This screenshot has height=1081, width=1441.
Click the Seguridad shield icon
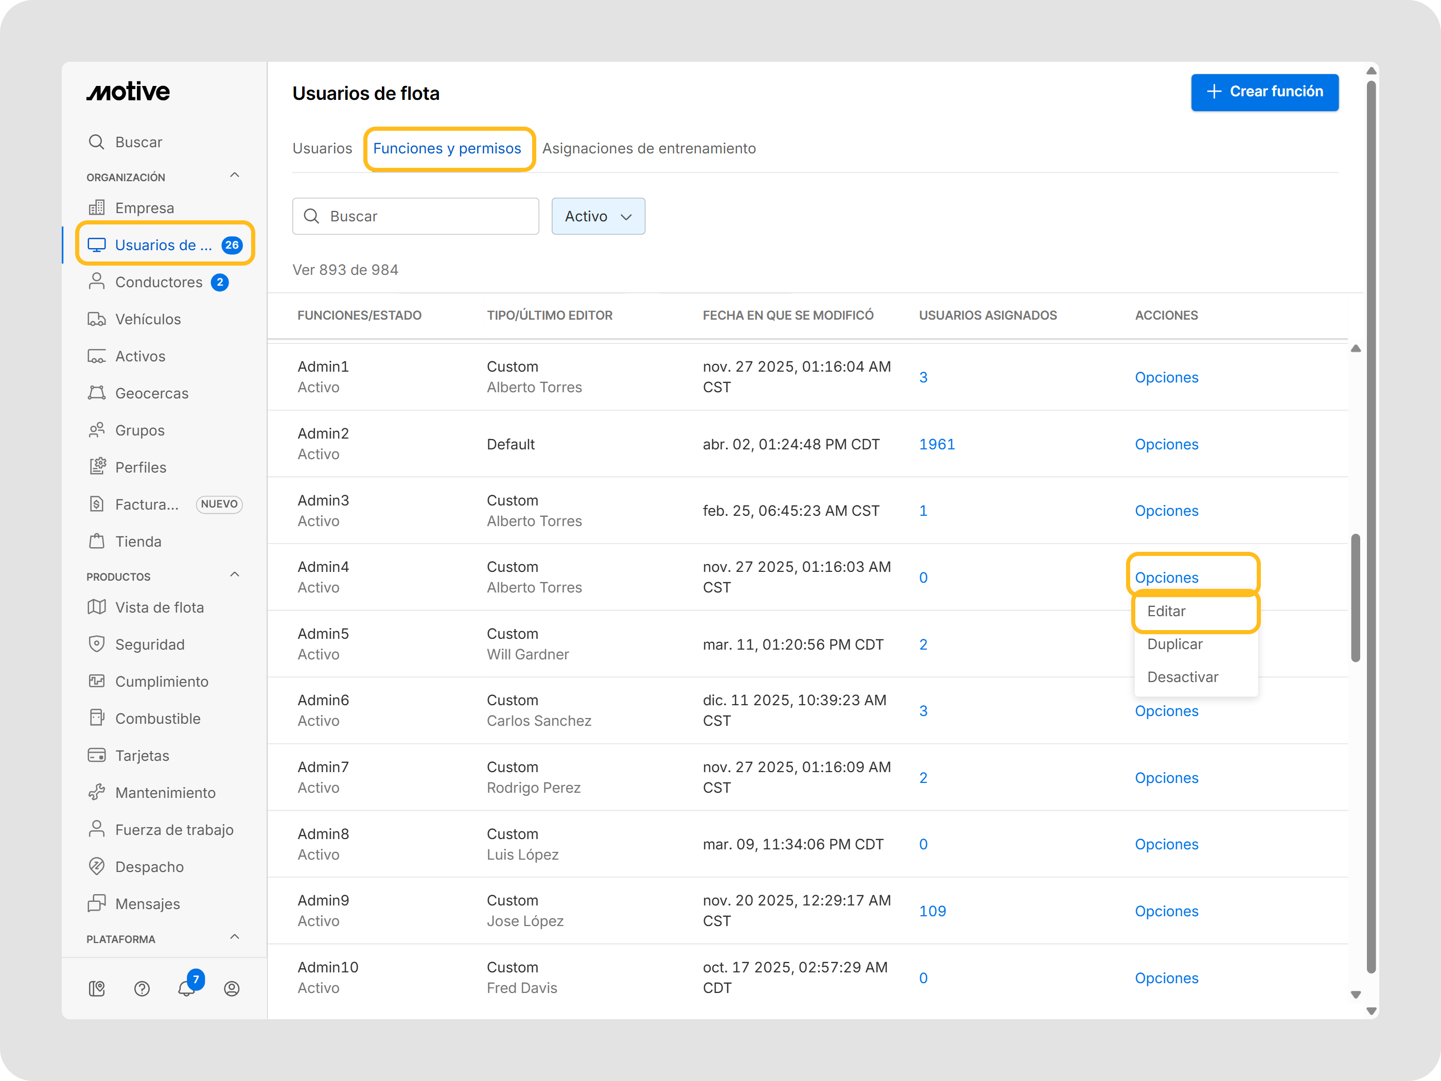96,644
